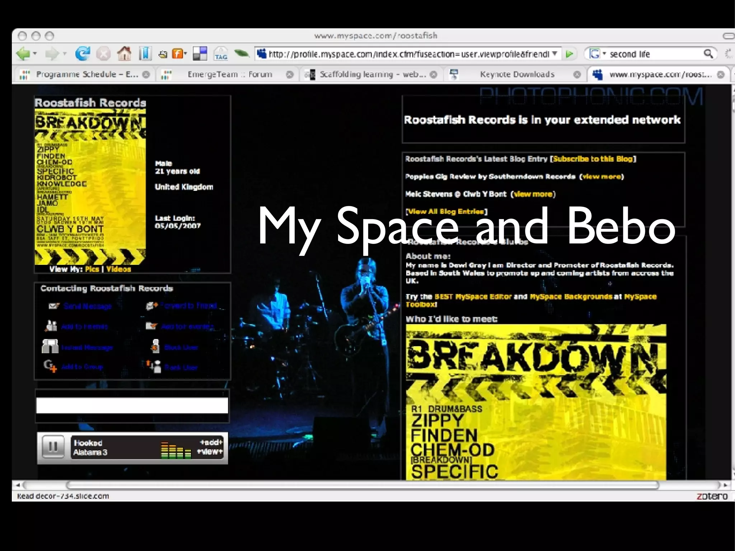
Task: Click the search magnifier icon
Action: 708,54
